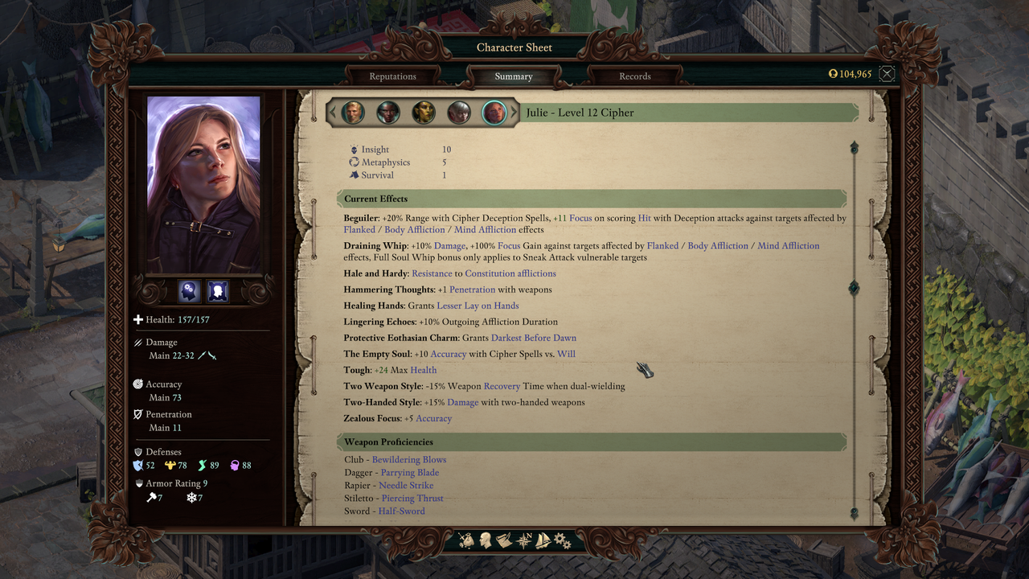Open the Darkest Before Dawn link
The height and width of the screenshot is (579, 1029).
coord(534,338)
